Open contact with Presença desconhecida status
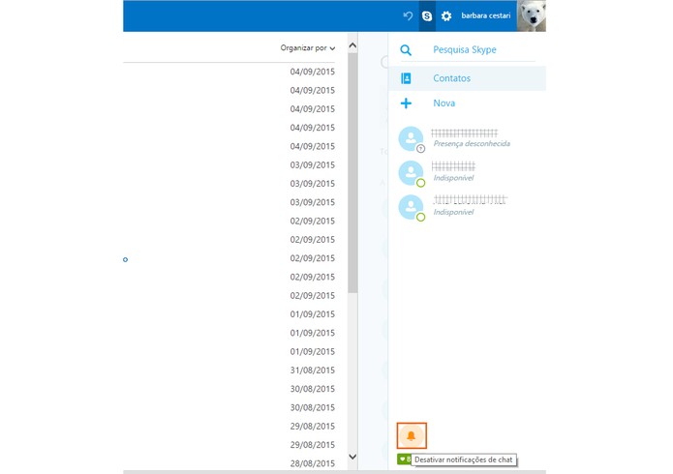Image resolution: width=673 pixels, height=474 pixels. 467,138
